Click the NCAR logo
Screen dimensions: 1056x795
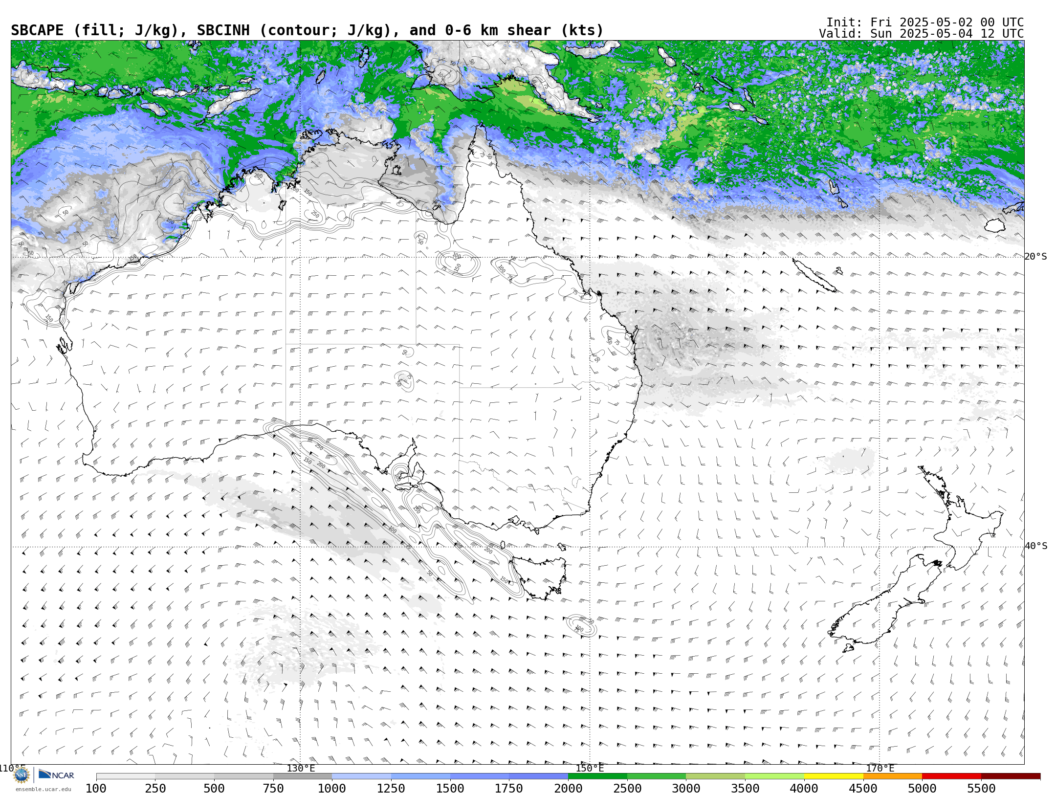click(56, 774)
